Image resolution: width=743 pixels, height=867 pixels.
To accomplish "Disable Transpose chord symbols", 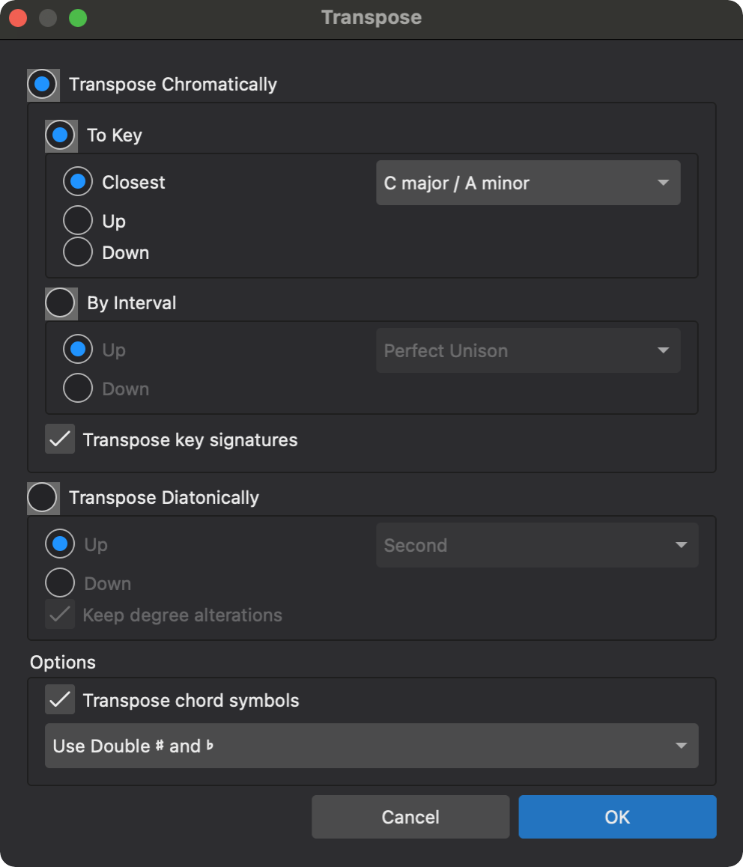I will click(61, 700).
